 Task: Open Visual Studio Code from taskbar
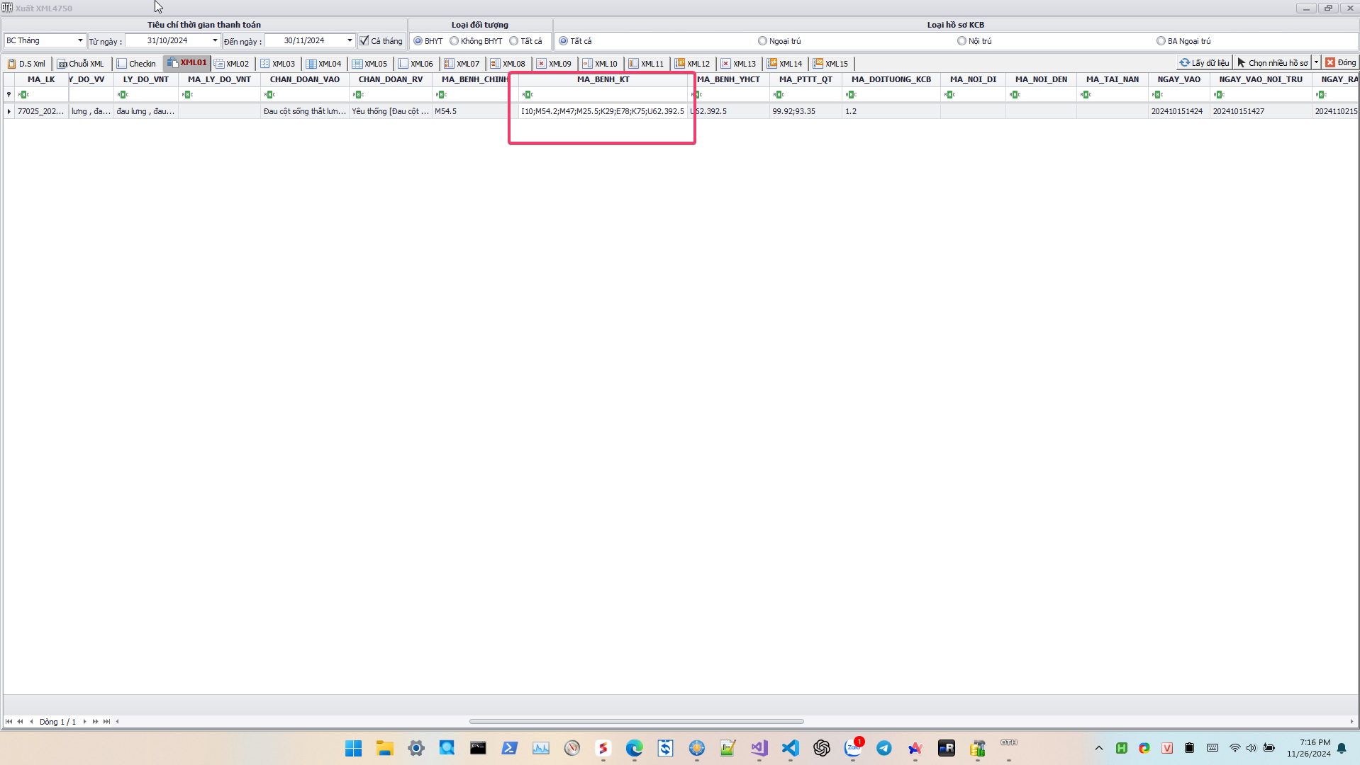pos(790,748)
